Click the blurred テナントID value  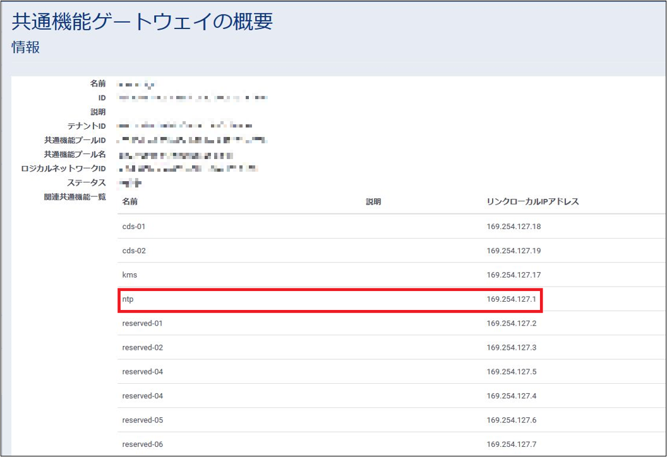click(186, 126)
